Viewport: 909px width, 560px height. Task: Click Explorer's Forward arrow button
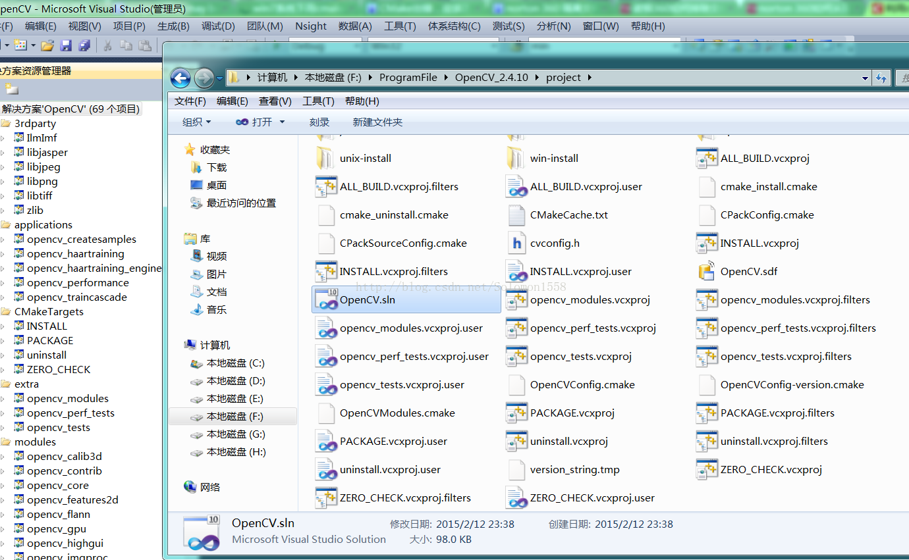(x=204, y=78)
